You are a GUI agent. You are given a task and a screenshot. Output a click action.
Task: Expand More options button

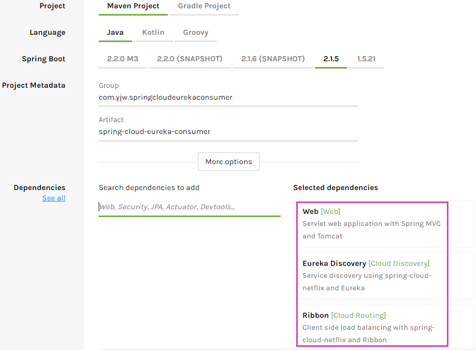[x=229, y=161]
